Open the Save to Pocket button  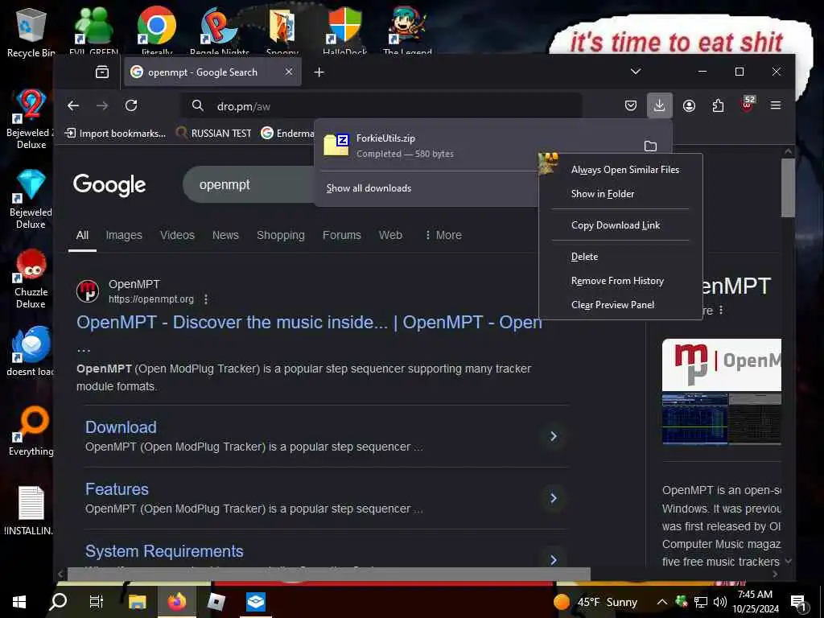coord(631,105)
